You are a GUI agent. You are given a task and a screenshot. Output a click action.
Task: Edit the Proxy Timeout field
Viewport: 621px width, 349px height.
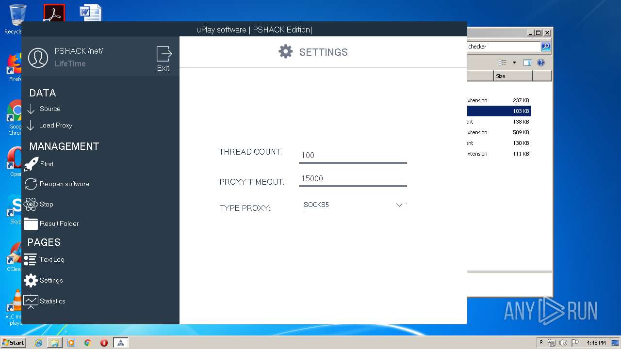(353, 178)
